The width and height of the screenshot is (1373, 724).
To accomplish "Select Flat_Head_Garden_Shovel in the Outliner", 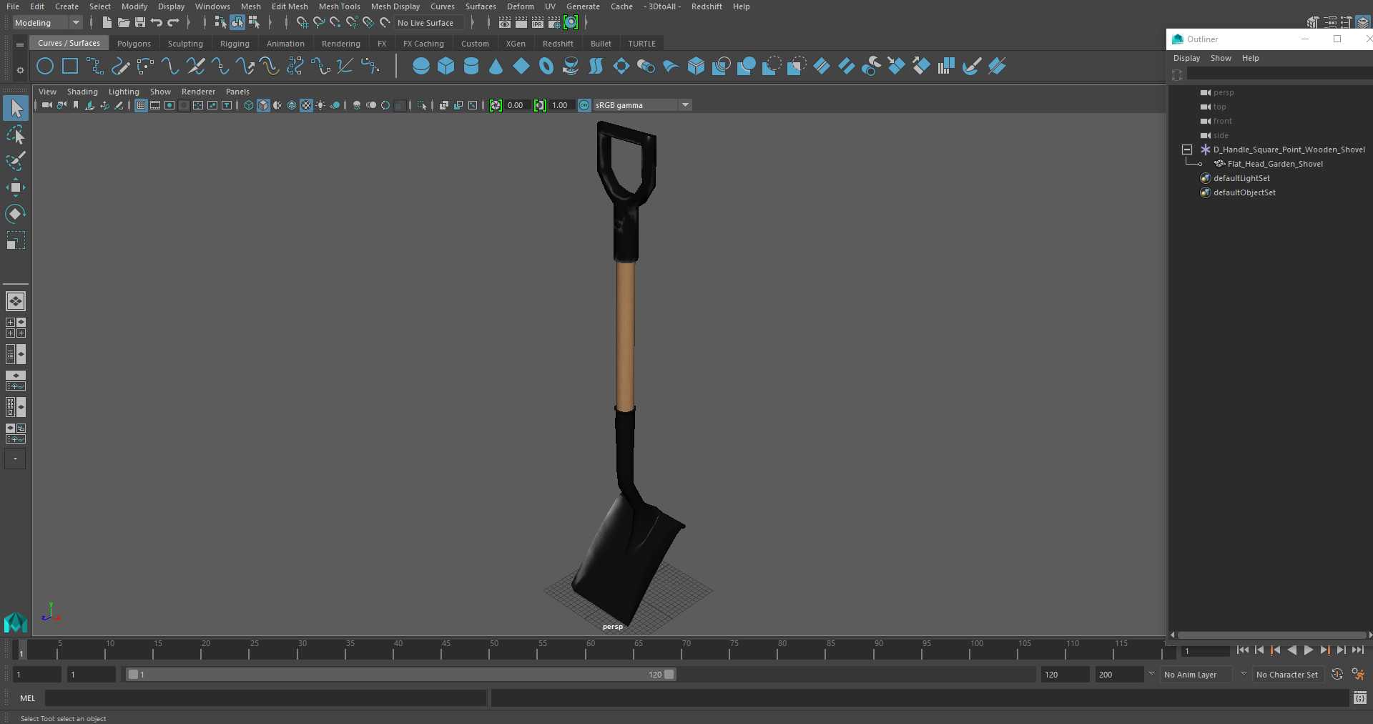I will (x=1275, y=164).
